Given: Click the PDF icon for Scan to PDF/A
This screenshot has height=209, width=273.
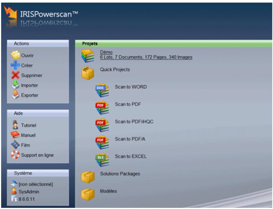Looking at the screenshot, I should 102,142.
